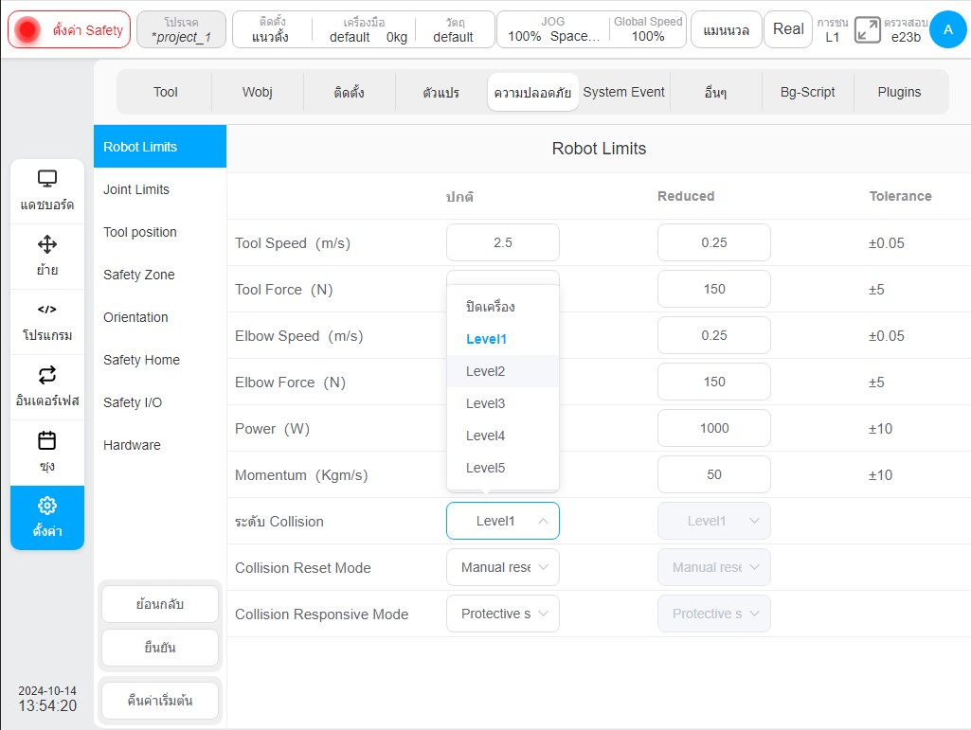Click the red Safety status indicator
Screen dimensions: 971x730
click(27, 29)
